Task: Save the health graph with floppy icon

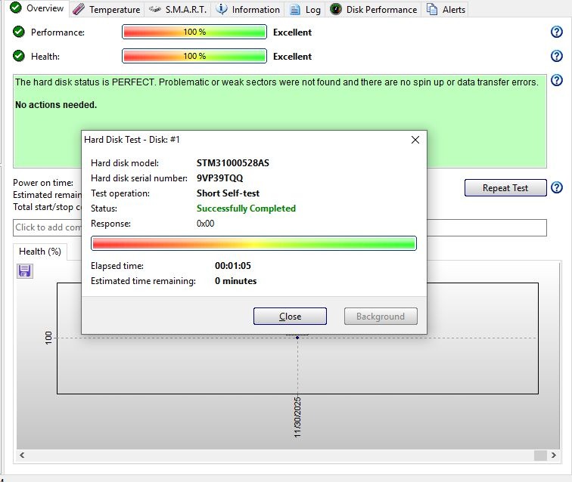Action: [x=24, y=270]
